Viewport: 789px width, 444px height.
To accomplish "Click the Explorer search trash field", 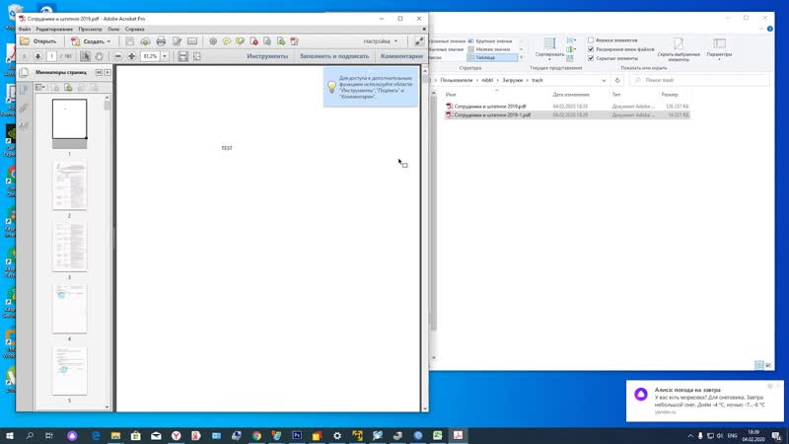I will coord(699,81).
